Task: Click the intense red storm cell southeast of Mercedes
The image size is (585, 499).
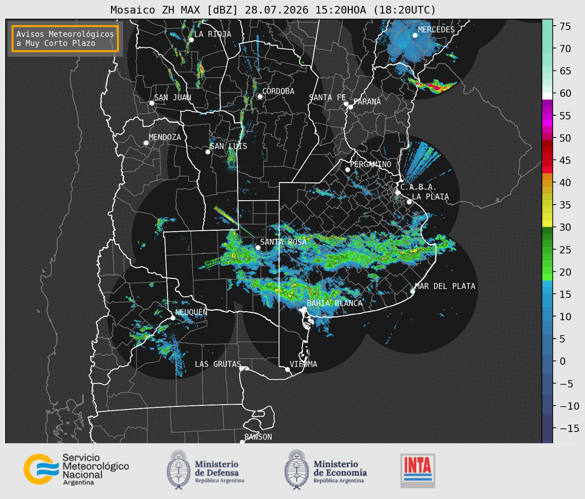Action: (436, 87)
